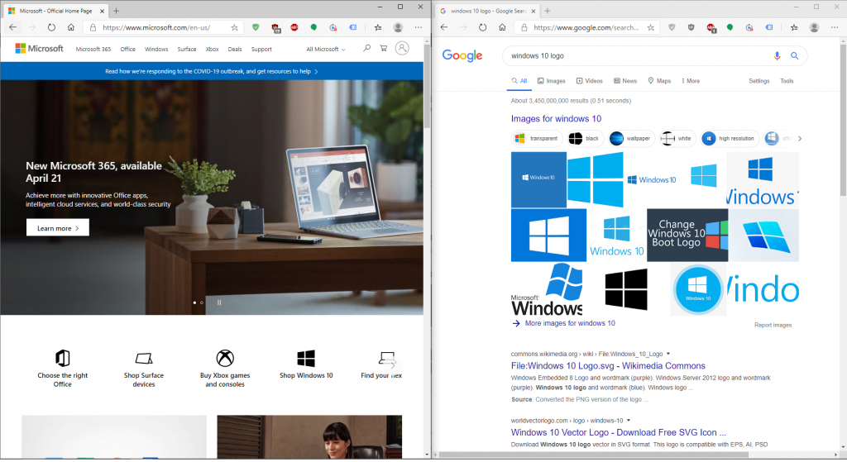View site info lock in Google address bar
This screenshot has height=462, width=847.
[x=524, y=27]
